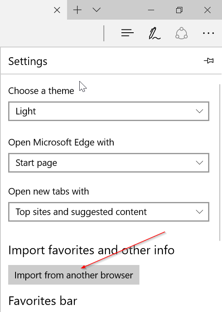The height and width of the screenshot is (312, 222).
Task: Click the Settings pane title
Action: pyautogui.click(x=28, y=61)
